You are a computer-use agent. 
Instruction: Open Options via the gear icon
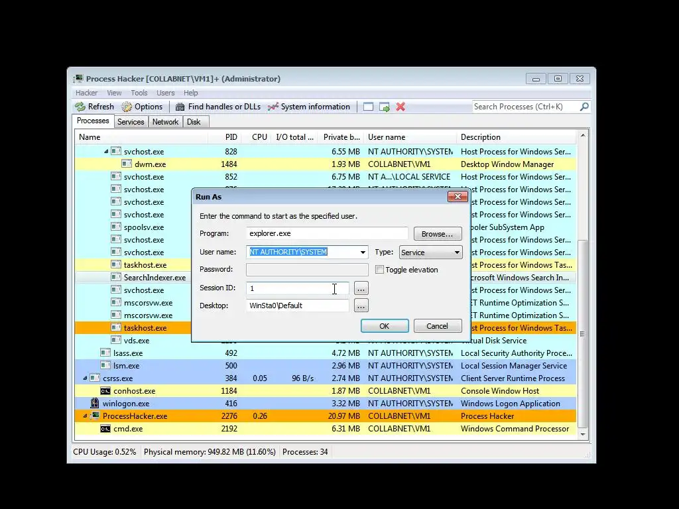pyautogui.click(x=127, y=107)
